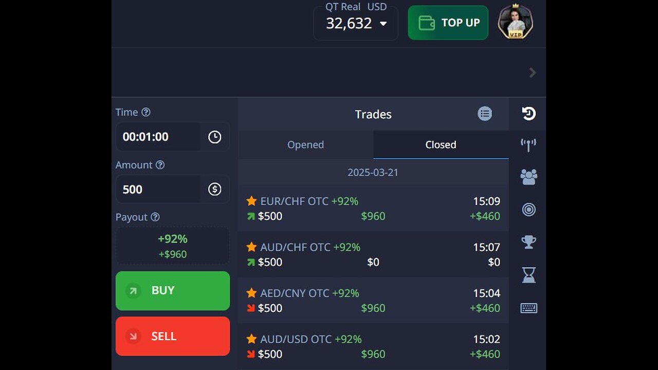Open trade history icon in sidebar

(528, 114)
